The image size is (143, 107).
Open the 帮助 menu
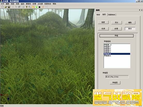coord(55,4)
